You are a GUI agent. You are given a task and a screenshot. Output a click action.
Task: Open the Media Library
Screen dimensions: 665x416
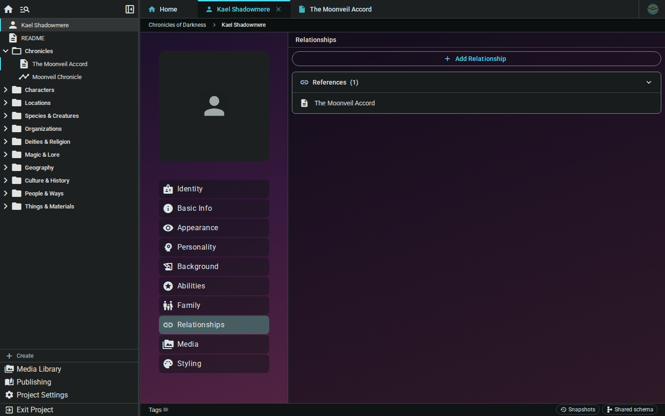(69, 369)
